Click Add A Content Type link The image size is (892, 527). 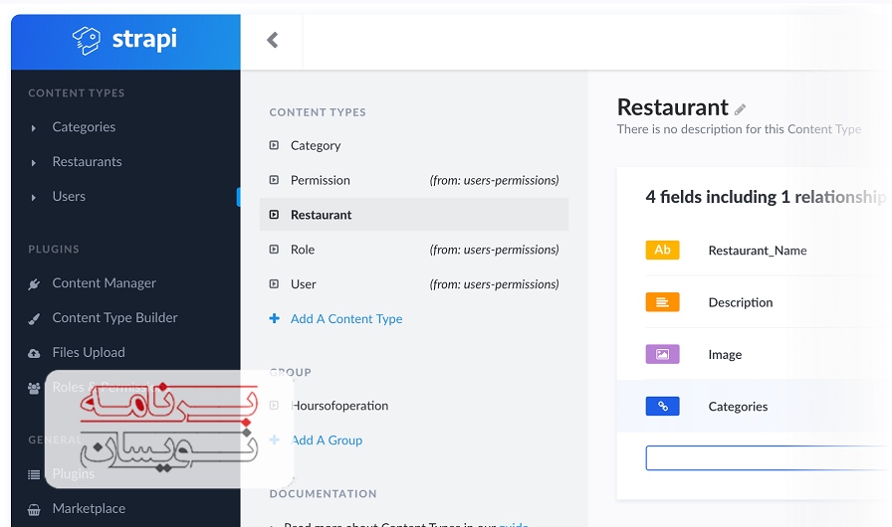(x=346, y=318)
